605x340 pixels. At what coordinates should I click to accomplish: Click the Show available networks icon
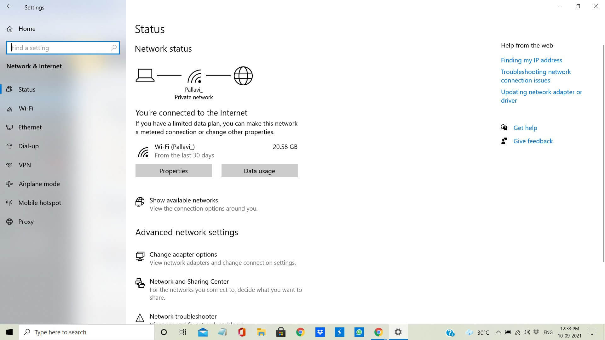pos(140,201)
